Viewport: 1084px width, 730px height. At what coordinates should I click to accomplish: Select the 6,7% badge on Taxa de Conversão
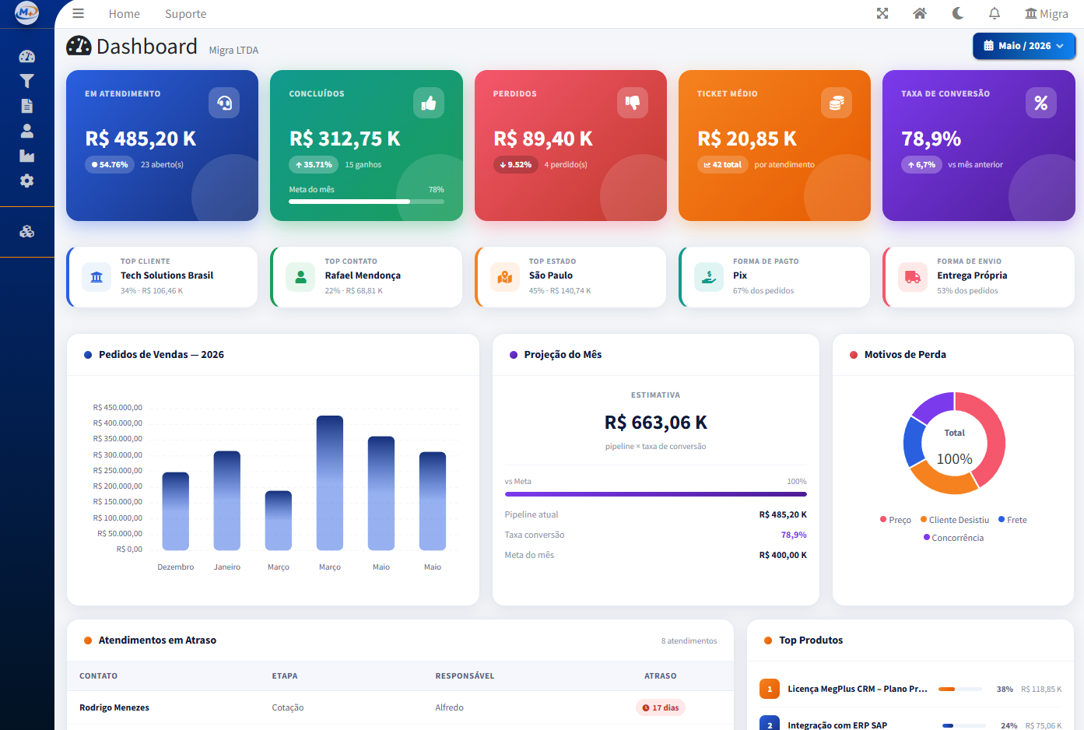tap(921, 165)
